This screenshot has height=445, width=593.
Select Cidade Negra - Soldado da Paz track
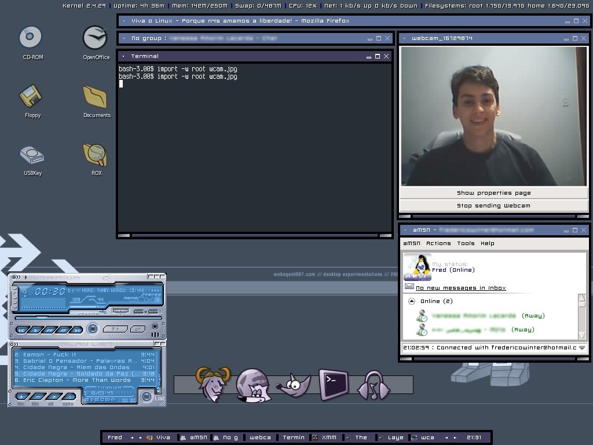click(85, 374)
